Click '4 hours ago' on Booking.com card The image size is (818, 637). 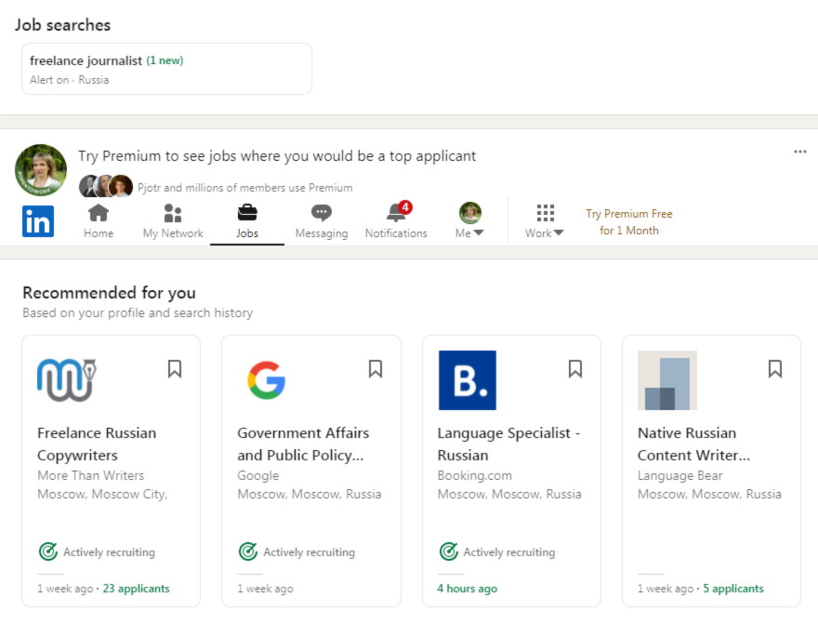coord(467,589)
